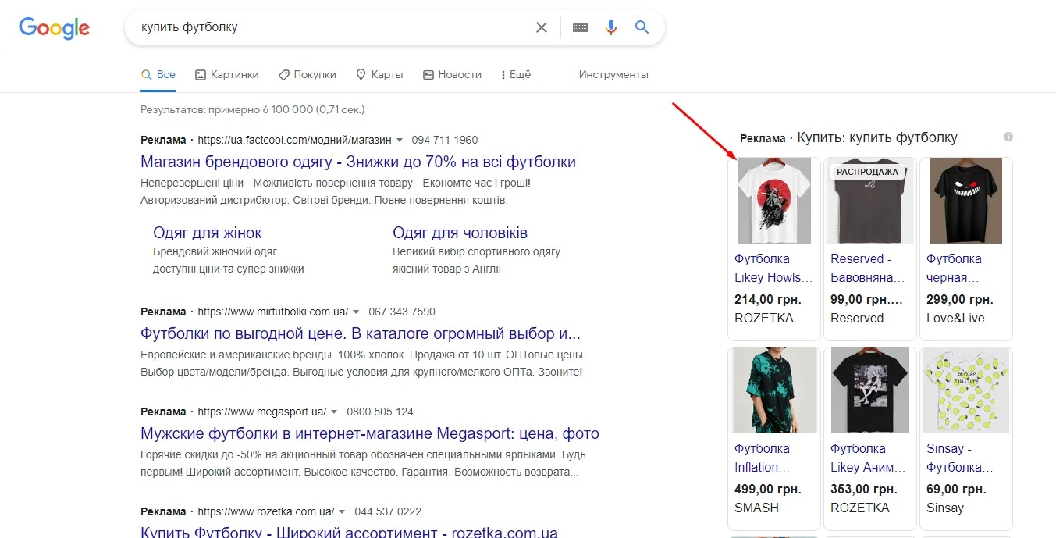Click the blue search magnifier icon
1056x538 pixels.
click(x=642, y=27)
